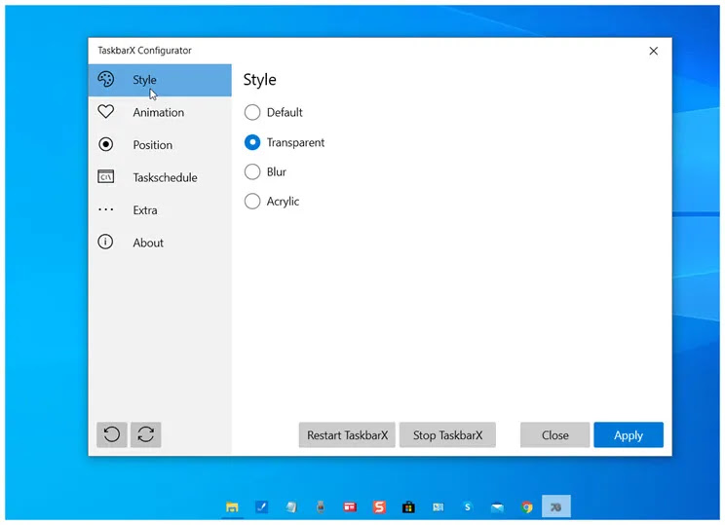Open the Taskschedule section

(x=160, y=177)
